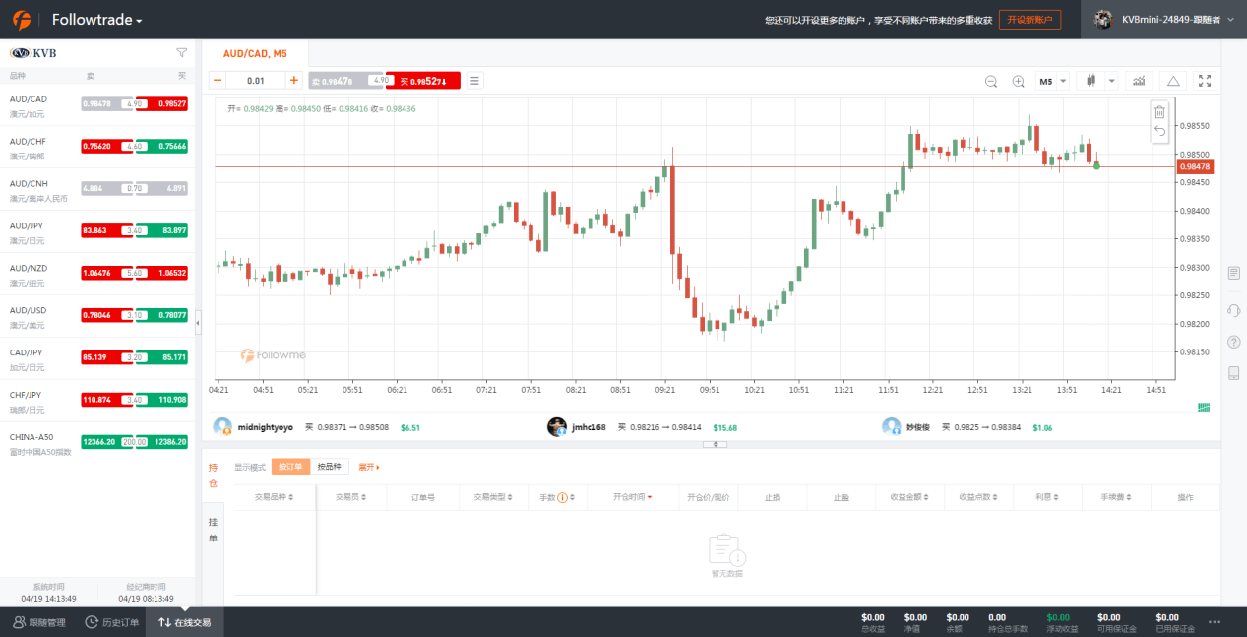Click the lot size 0.01 input field

(x=256, y=81)
